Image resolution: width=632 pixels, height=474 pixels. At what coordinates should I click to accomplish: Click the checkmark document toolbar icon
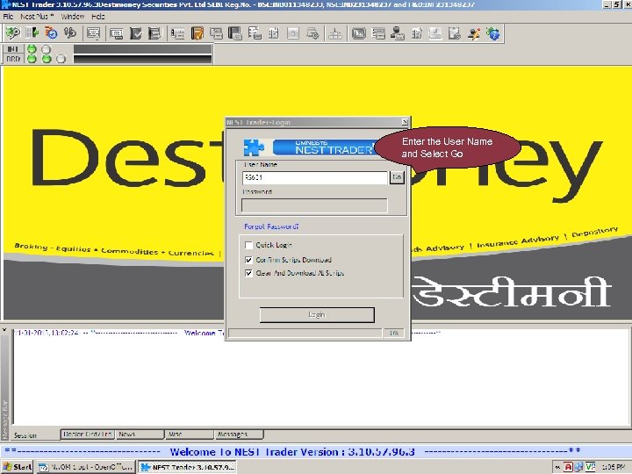click(136, 33)
